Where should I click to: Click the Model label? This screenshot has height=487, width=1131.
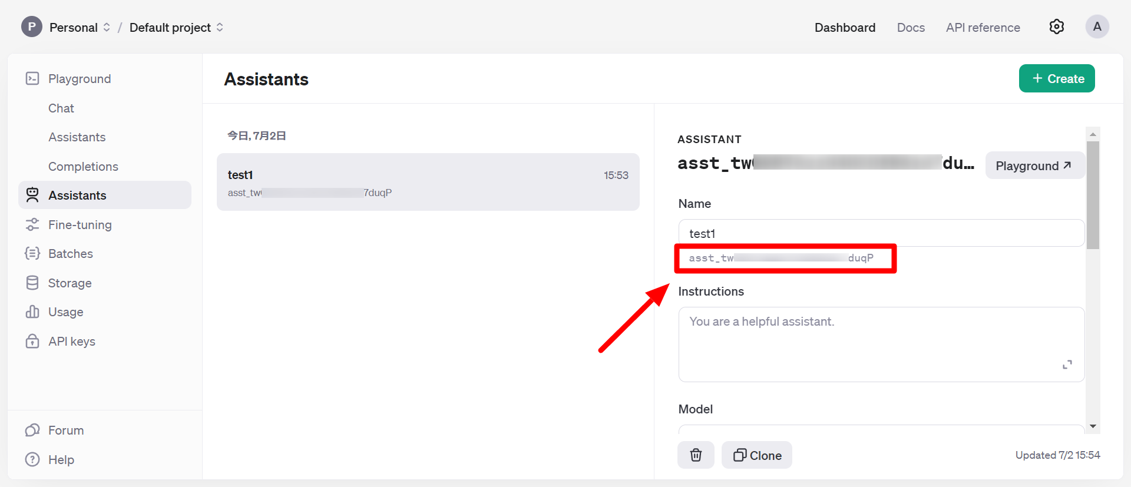[x=696, y=409]
